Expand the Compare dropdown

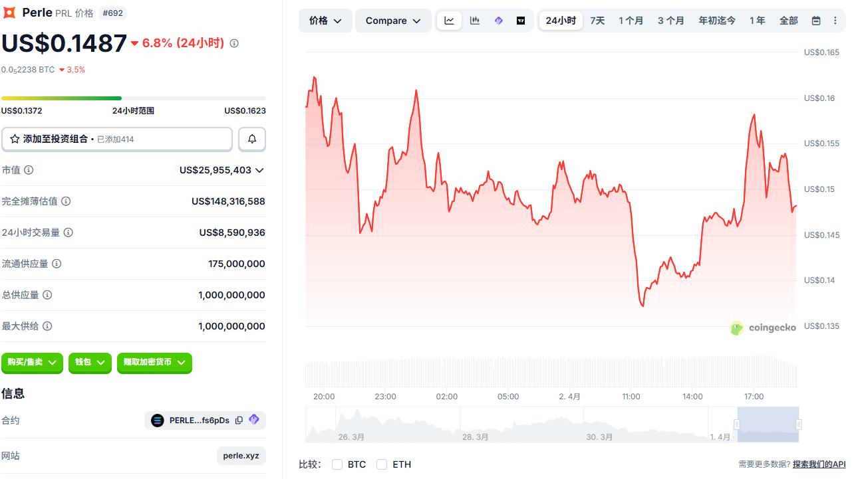393,21
